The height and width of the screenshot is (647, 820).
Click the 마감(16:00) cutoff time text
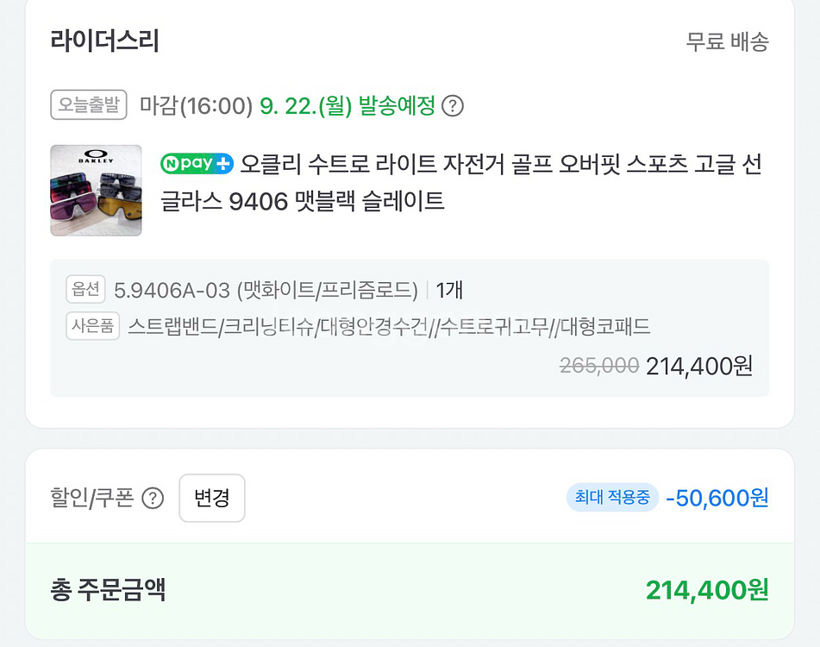coord(196,106)
